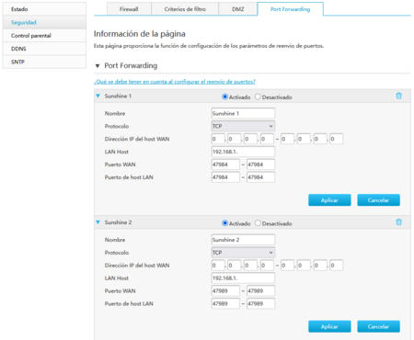Viewport: 414px width, 340px height.
Task: Focus last WAN host IP octet in Sunshine 1
Action: pos(337,139)
